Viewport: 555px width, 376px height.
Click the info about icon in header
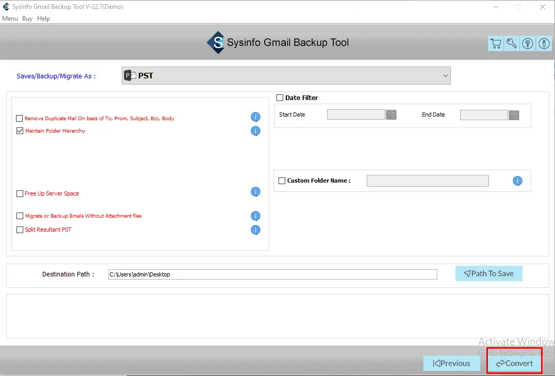544,43
